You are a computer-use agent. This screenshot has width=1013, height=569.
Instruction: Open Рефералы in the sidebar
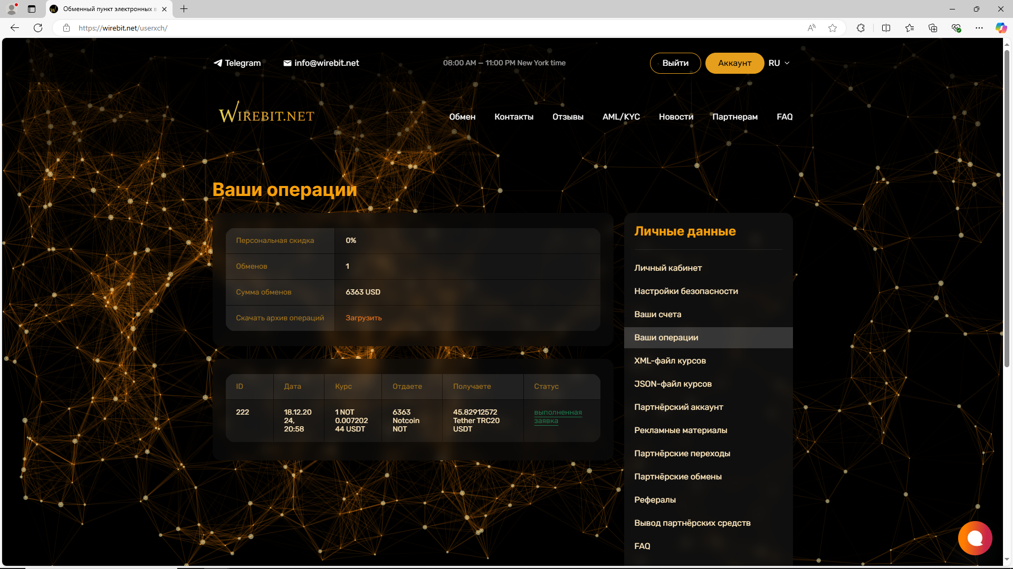click(655, 500)
